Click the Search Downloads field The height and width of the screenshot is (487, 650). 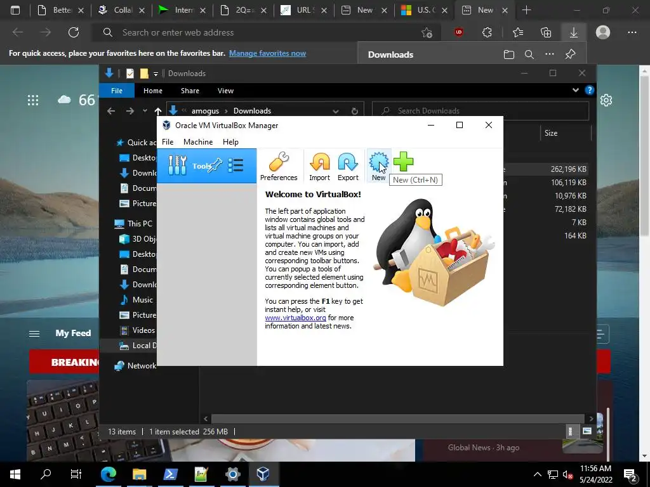tap(481, 110)
